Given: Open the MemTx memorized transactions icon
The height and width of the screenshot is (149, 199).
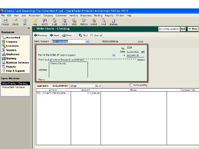Looking at the screenshot, I should click(x=84, y=22).
